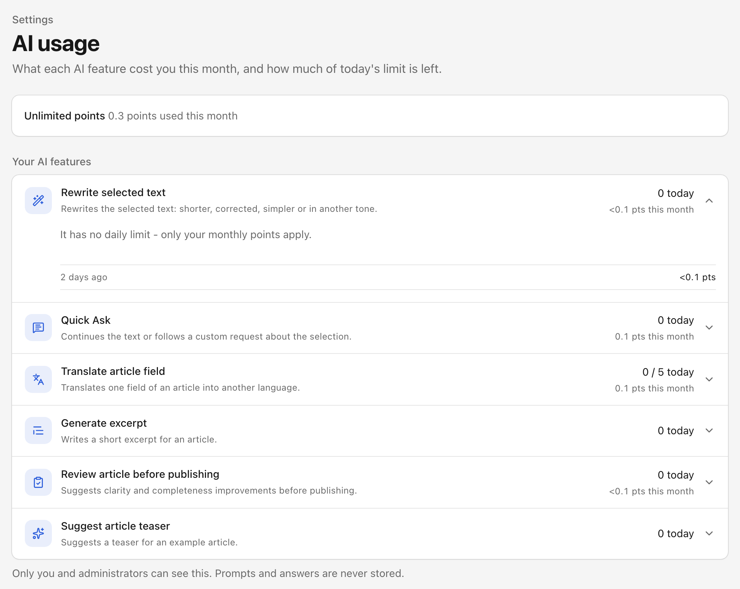Open the Settings breadcrumb link
This screenshot has height=589, width=740.
tap(33, 20)
